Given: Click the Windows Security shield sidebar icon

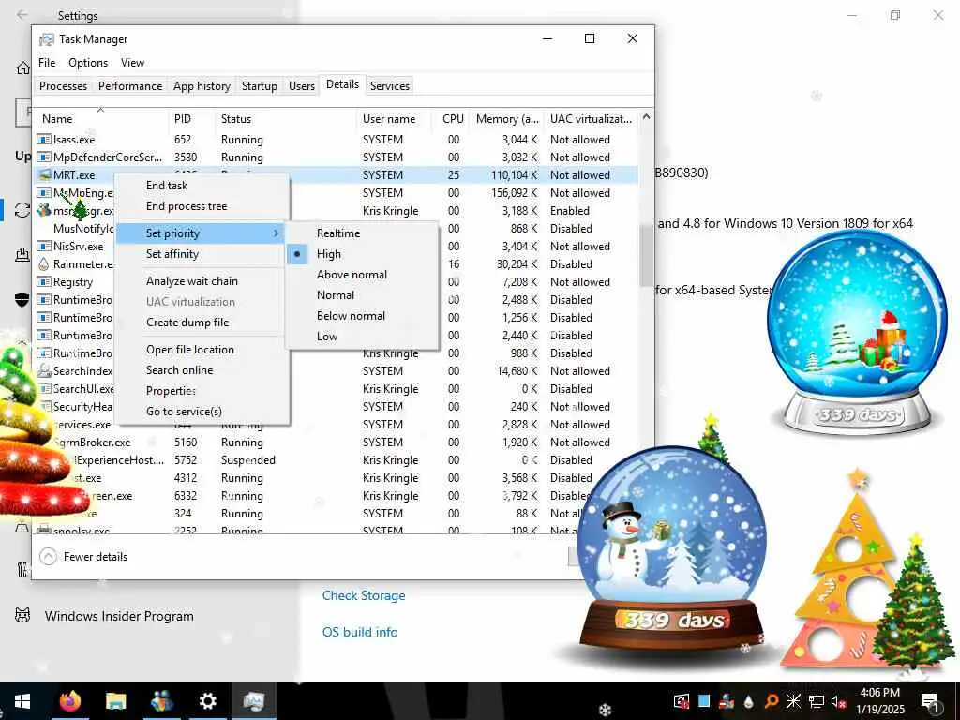Looking at the screenshot, I should (x=22, y=299).
